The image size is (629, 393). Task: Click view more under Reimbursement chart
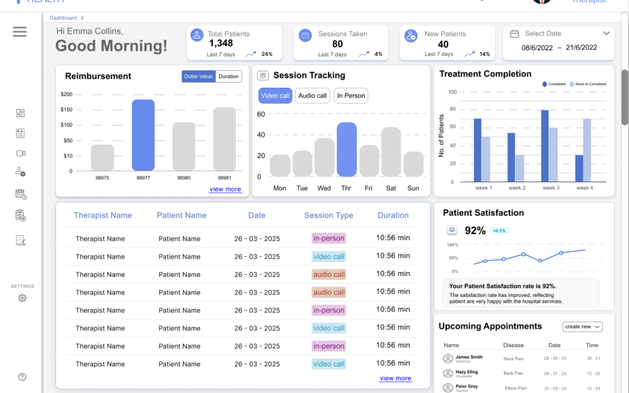pyautogui.click(x=225, y=189)
